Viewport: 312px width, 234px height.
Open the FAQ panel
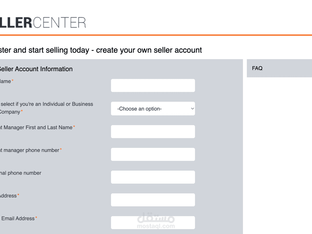257,68
